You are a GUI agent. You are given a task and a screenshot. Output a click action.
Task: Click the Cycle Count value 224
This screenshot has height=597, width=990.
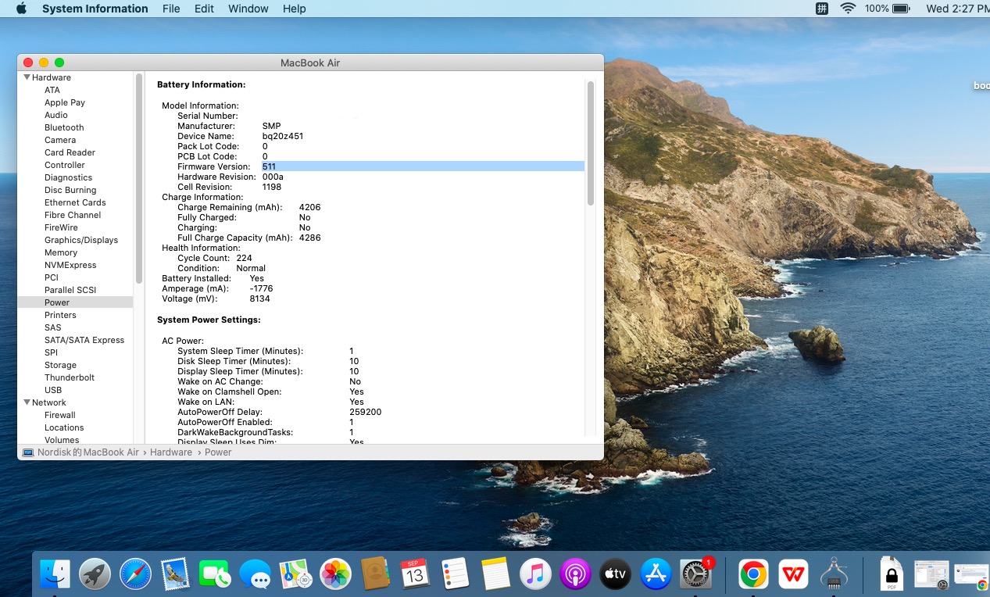[244, 258]
